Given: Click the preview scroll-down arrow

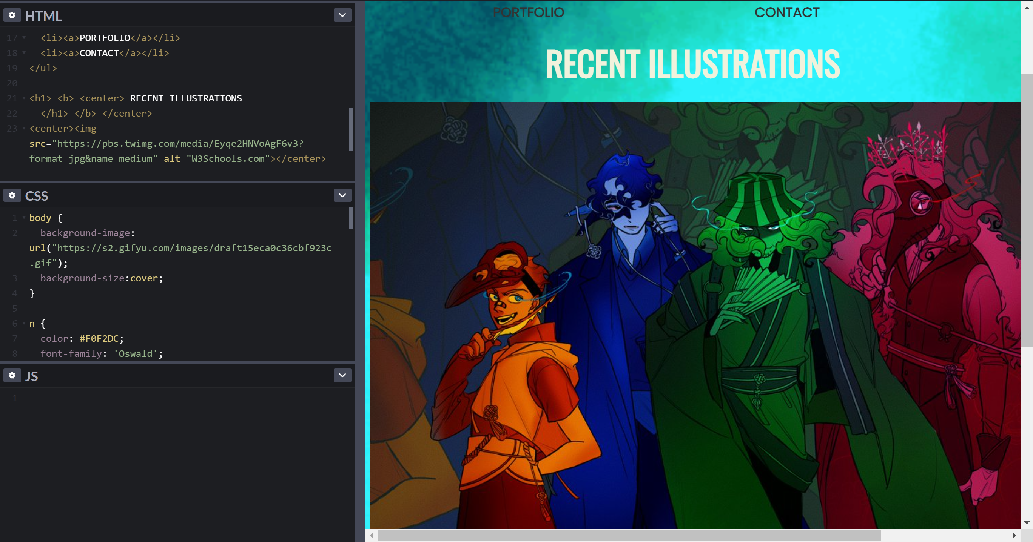Looking at the screenshot, I should pos(1027,522).
